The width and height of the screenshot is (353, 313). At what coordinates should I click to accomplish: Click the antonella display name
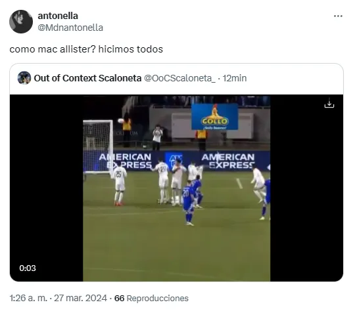point(58,16)
